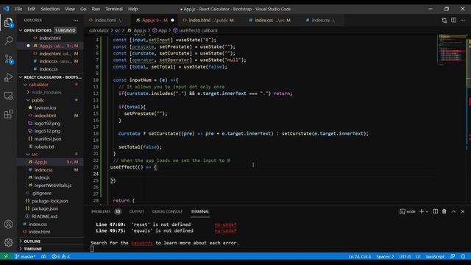Click the Explorer more actions ellipsis
This screenshot has height=265, width=471.
coord(76,20)
